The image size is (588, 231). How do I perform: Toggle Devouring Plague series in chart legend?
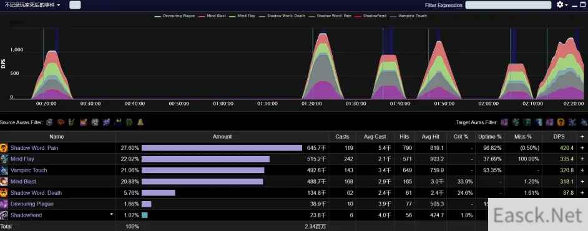(x=175, y=16)
